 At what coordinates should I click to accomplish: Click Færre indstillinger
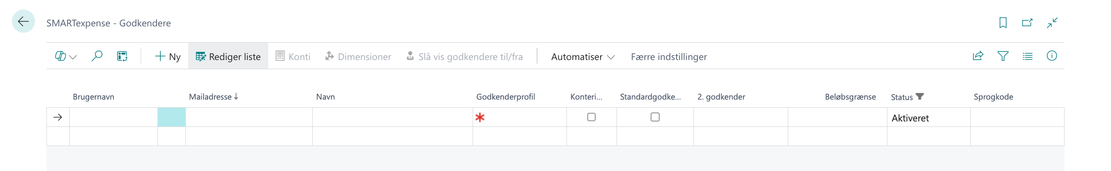coord(669,56)
